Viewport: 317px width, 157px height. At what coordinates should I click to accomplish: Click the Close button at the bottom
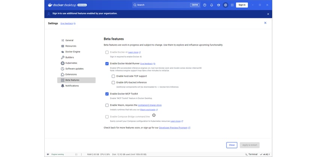[232, 145]
